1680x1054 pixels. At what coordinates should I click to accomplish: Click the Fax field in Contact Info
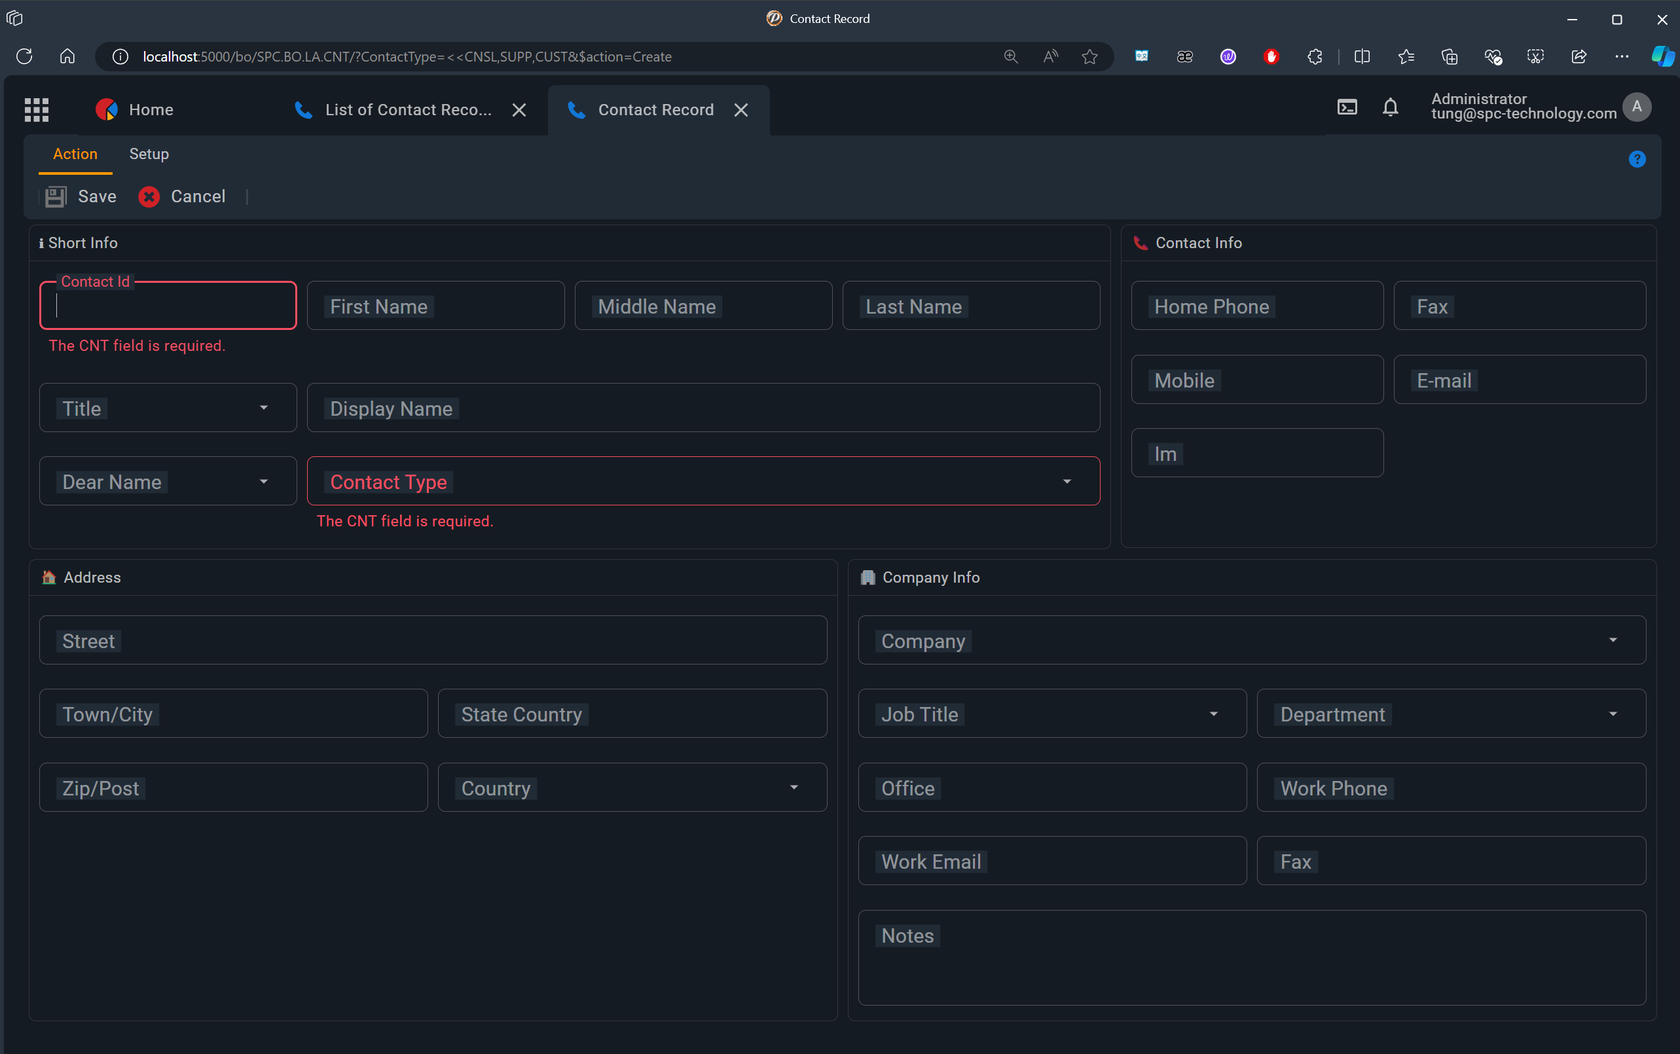(1520, 305)
